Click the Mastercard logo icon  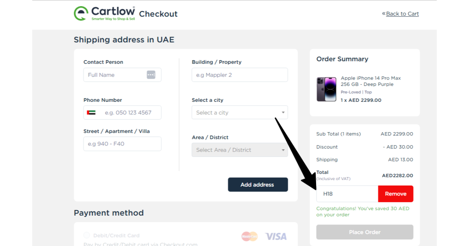pyautogui.click(x=250, y=236)
